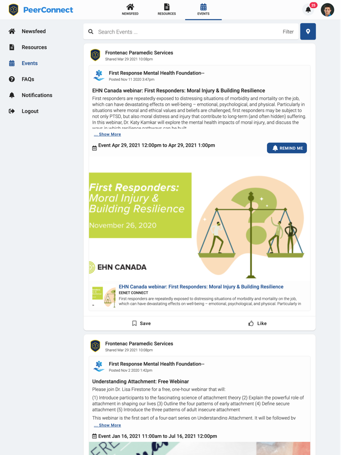Save the Moral Injury webinar post
The height and width of the screenshot is (455, 341).
pyautogui.click(x=141, y=323)
